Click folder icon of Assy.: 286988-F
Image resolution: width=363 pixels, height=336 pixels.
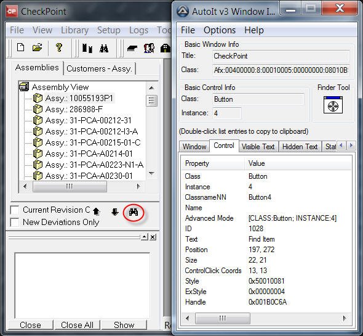coord(38,109)
